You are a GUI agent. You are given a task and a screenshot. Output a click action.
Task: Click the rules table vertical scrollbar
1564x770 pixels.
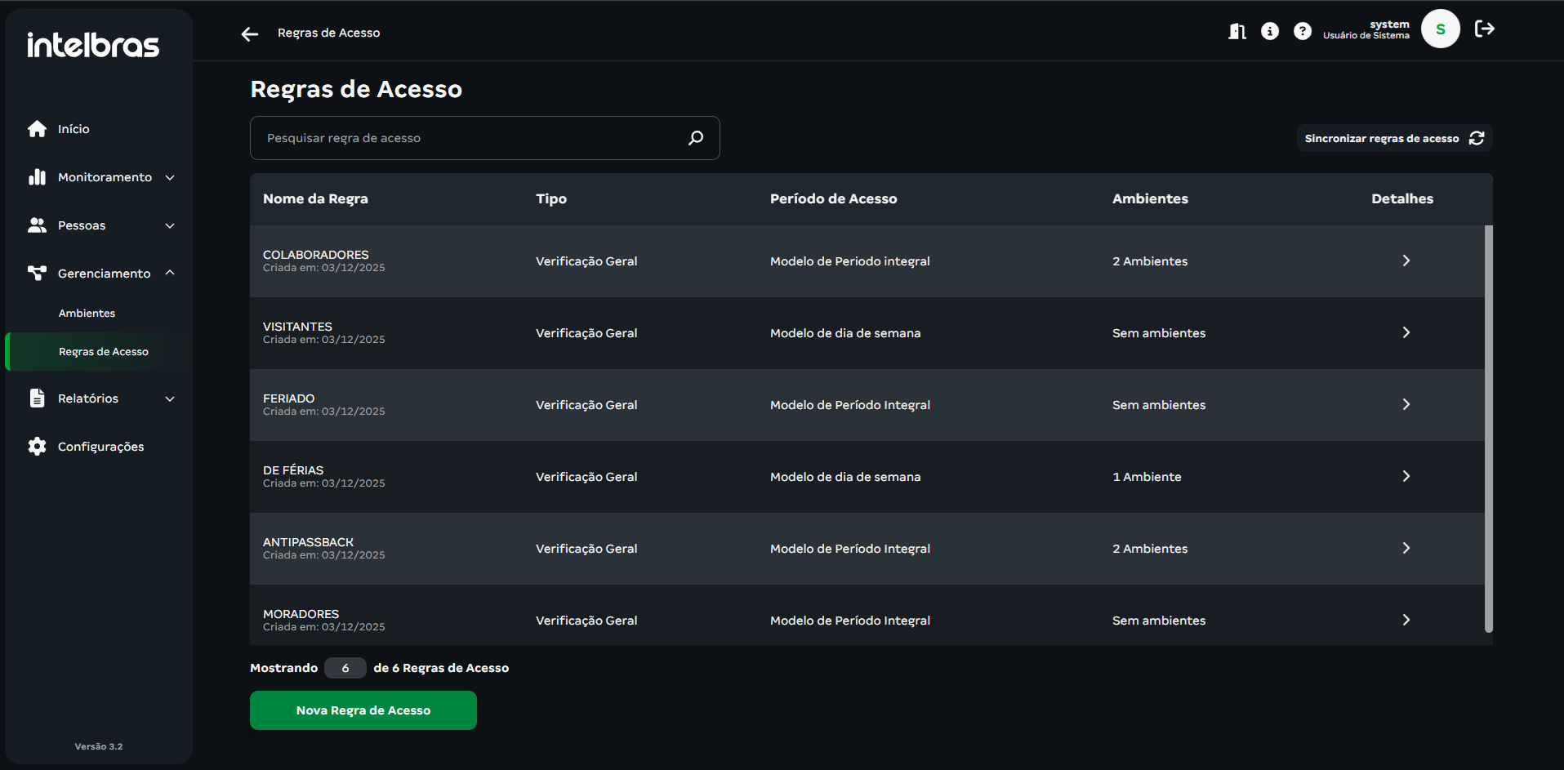click(x=1488, y=429)
